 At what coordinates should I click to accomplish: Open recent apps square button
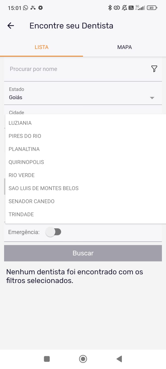coord(47,359)
